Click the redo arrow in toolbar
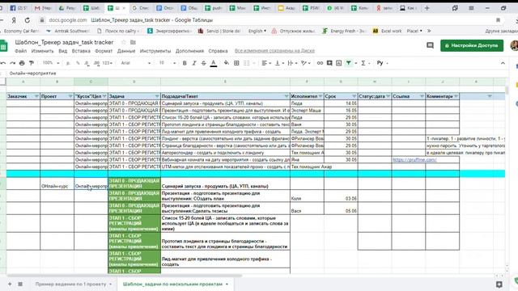Viewport: 518px width, 291px height. 13,63
